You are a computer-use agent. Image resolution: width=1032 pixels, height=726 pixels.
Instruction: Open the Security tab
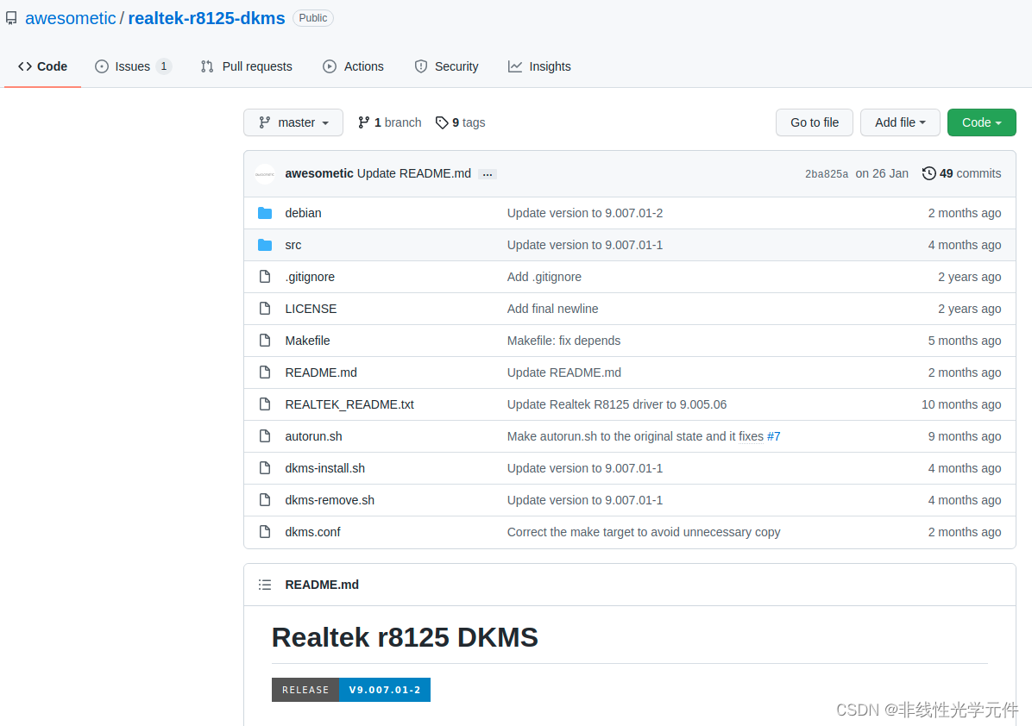coord(446,66)
